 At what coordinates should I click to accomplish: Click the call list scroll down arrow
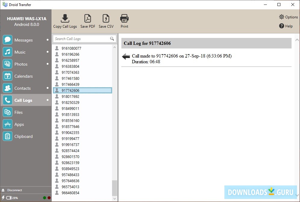114,199
